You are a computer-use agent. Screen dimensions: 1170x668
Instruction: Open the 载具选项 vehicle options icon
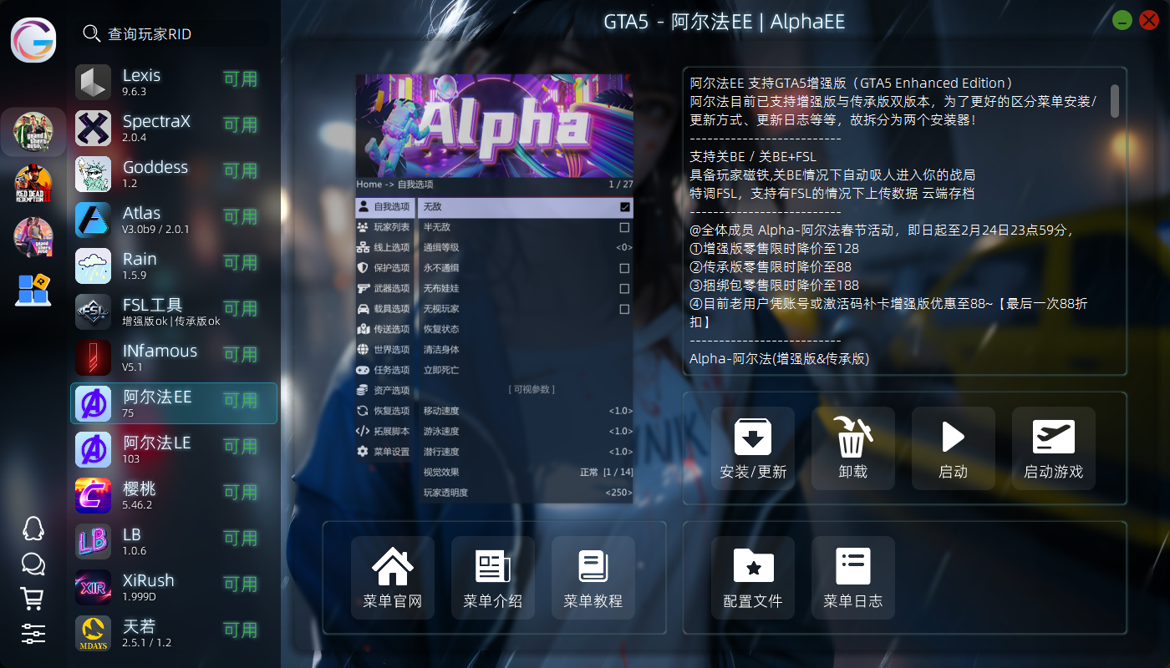[x=361, y=308]
